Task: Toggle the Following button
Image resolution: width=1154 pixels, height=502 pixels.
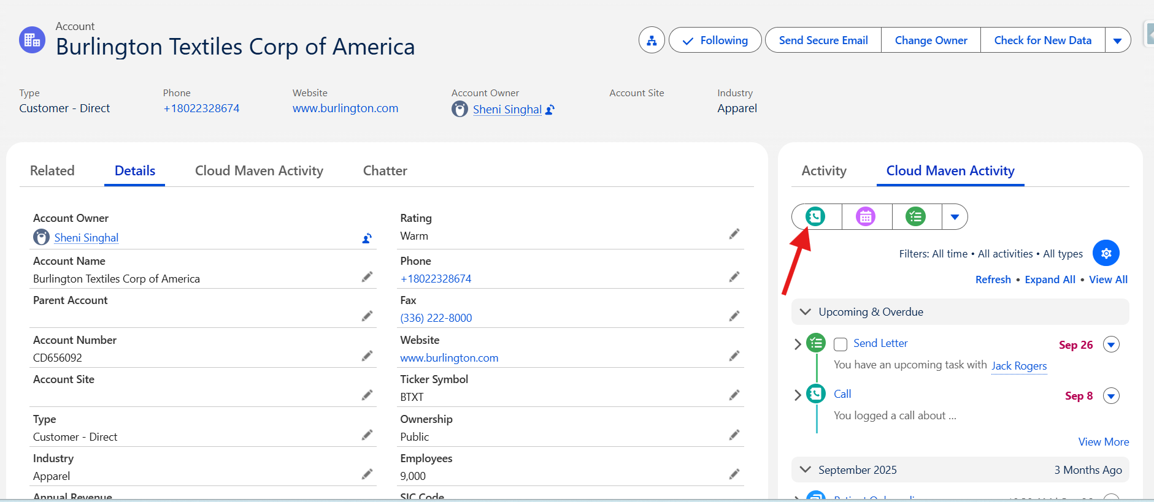Action: pyautogui.click(x=715, y=40)
